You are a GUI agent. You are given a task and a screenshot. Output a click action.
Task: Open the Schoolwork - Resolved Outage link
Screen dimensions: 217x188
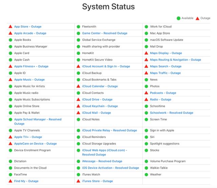pos(171,113)
